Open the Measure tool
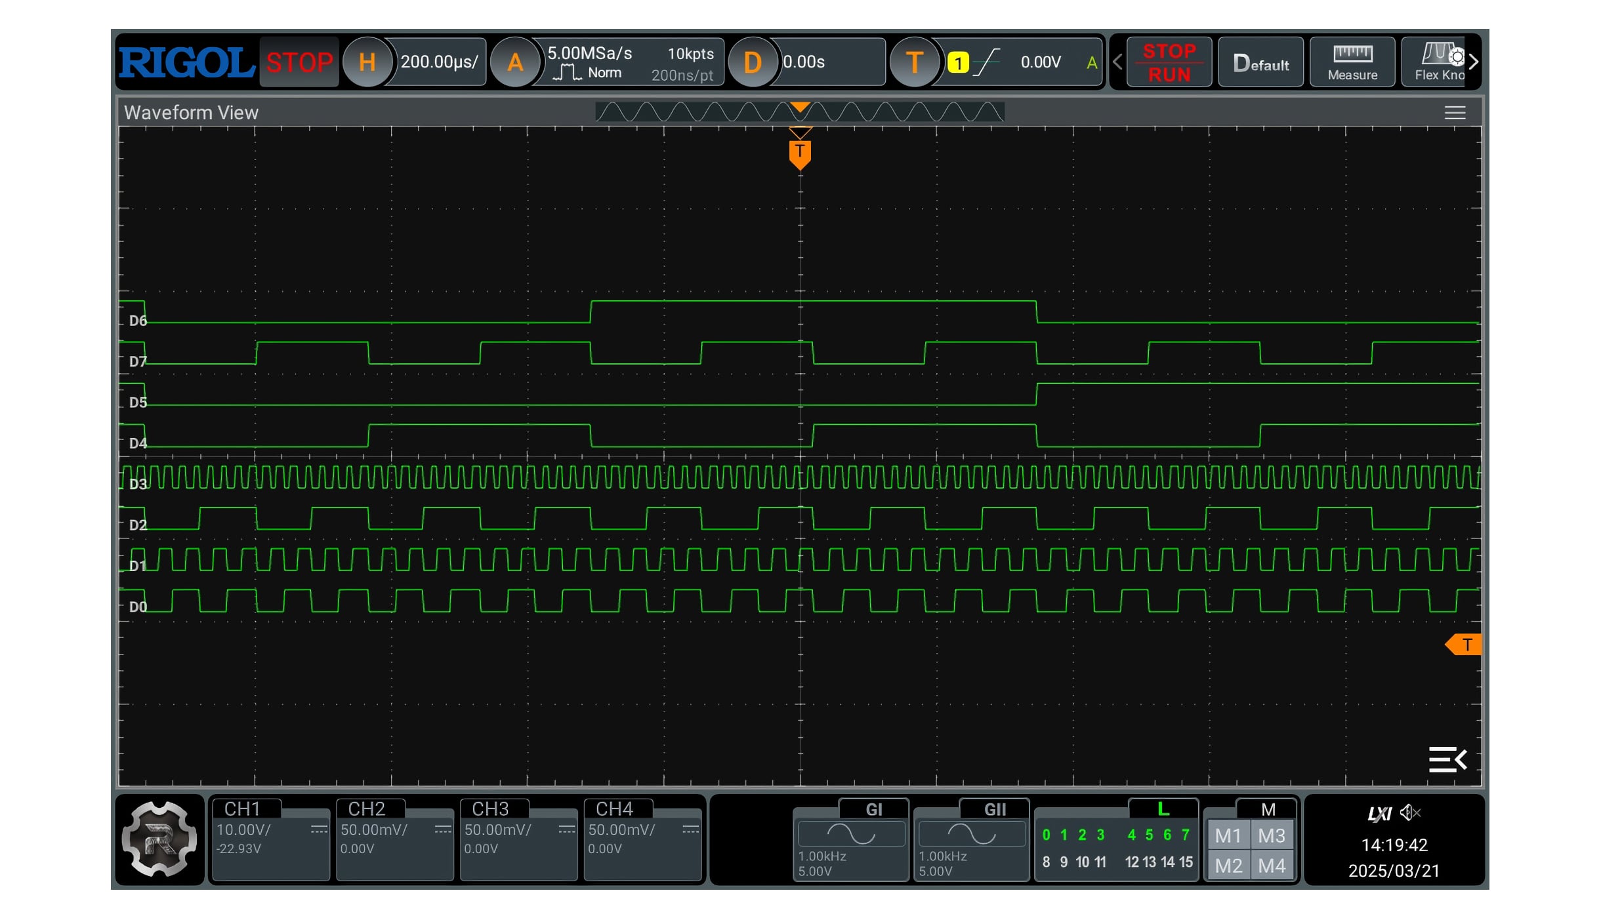 pyautogui.click(x=1352, y=62)
